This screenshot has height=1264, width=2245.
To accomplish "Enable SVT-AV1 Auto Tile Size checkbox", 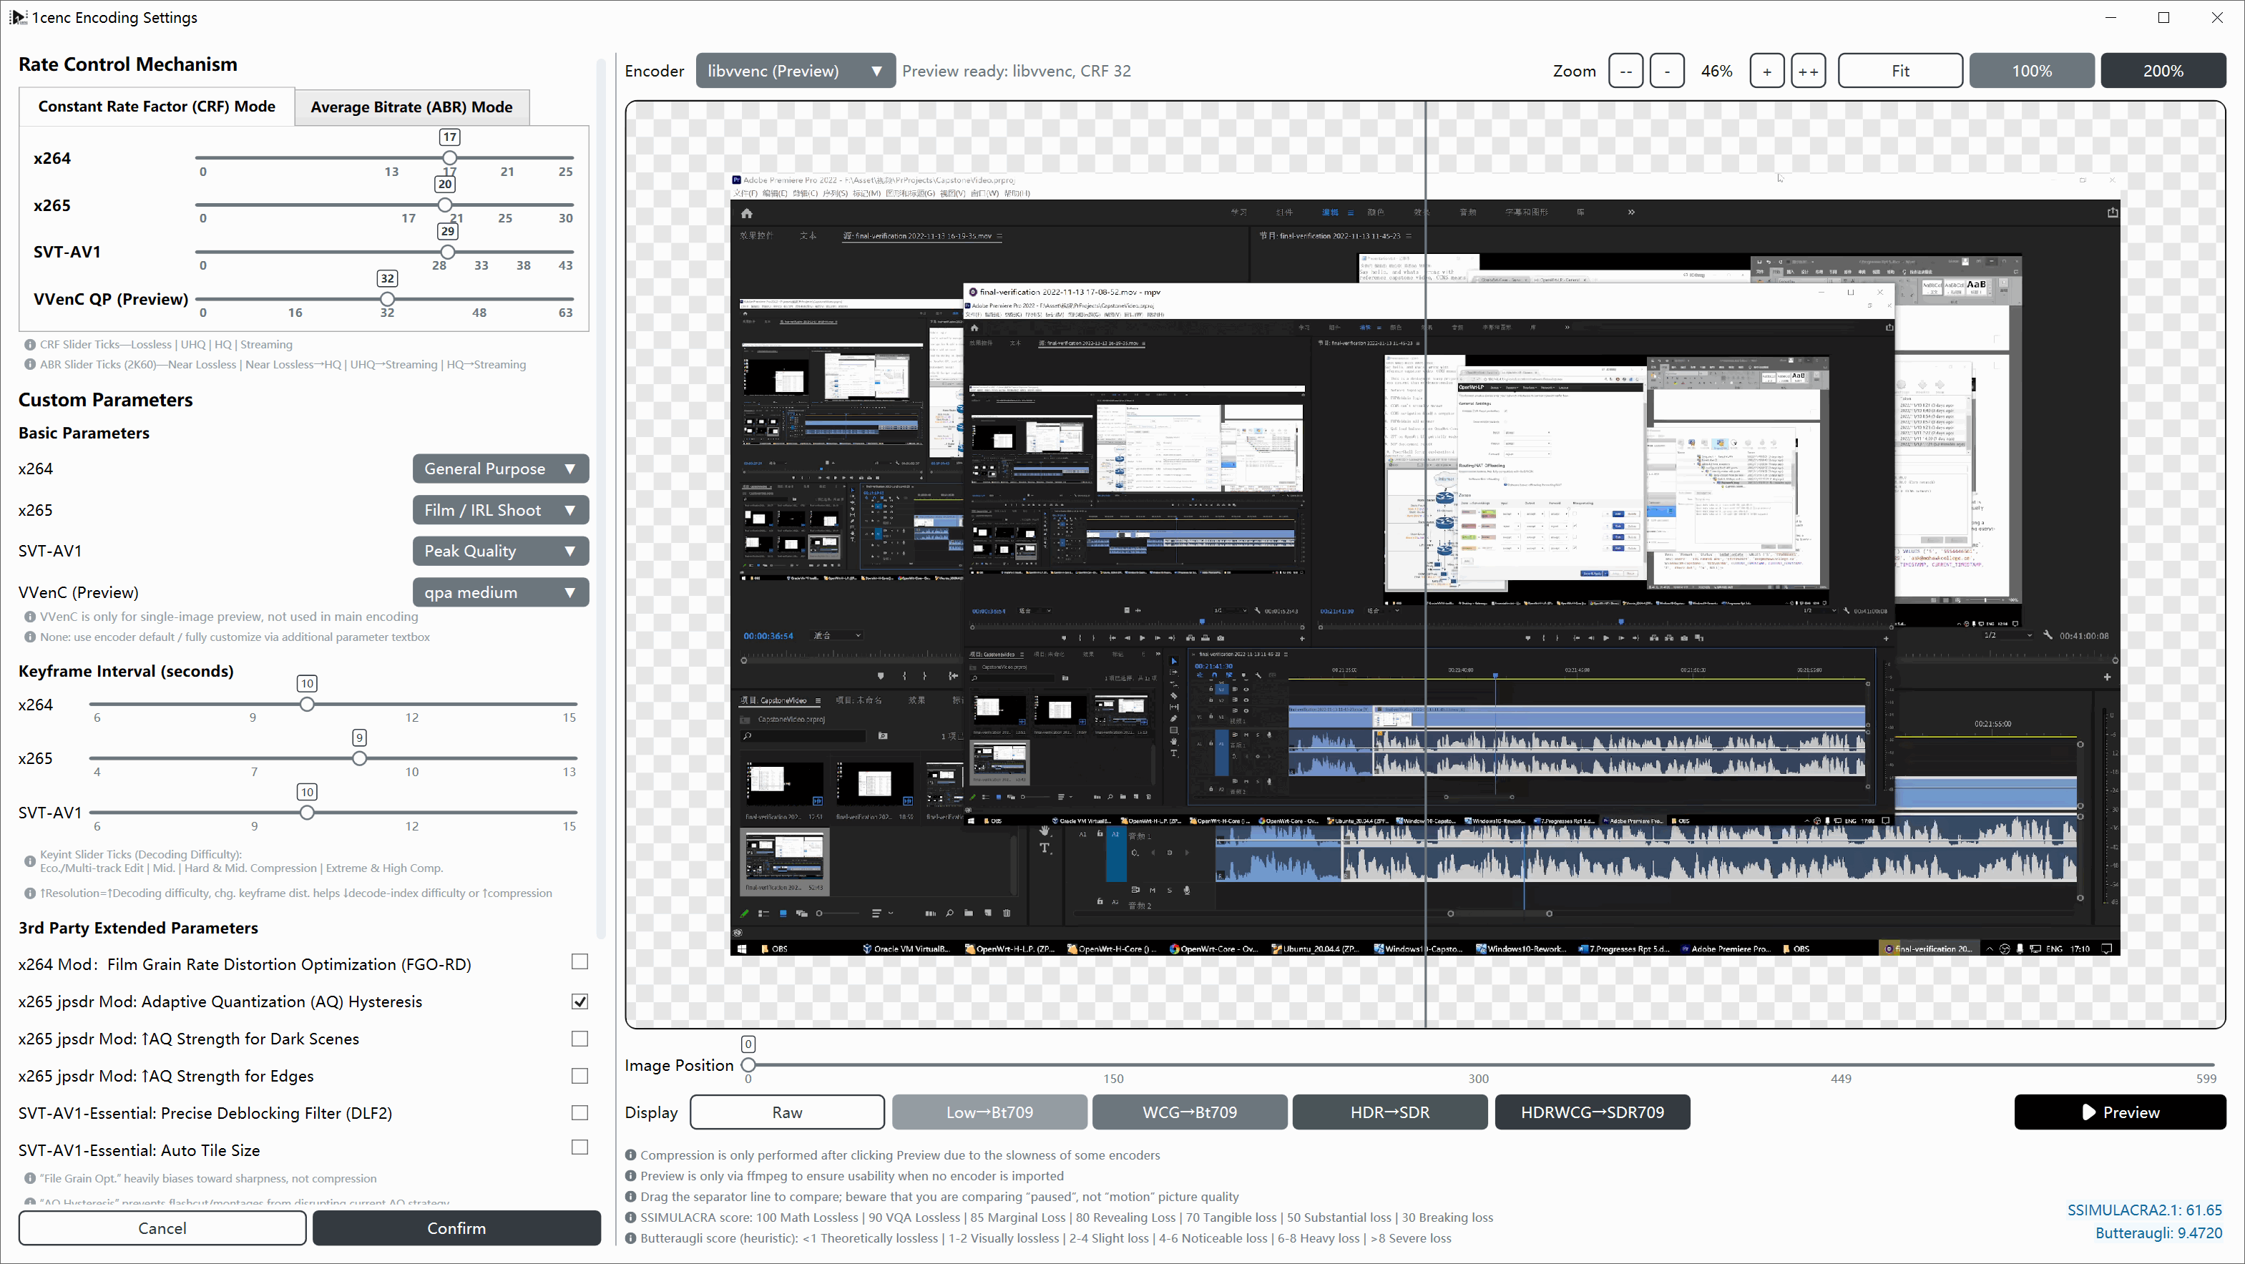I will coord(579,1147).
